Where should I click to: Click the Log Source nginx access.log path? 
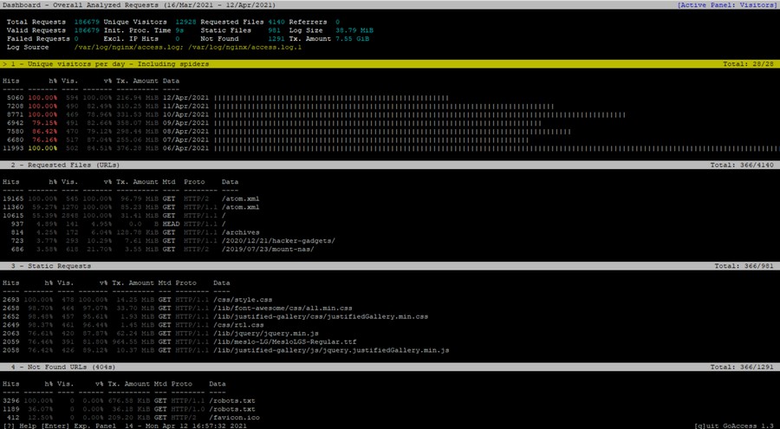click(129, 48)
